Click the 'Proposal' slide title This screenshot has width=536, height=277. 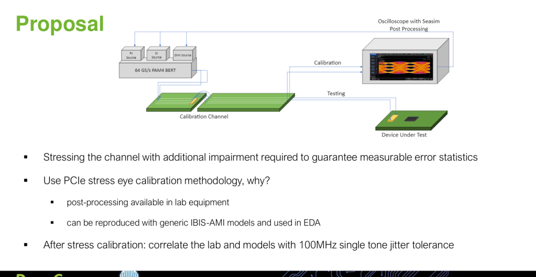click(60, 24)
